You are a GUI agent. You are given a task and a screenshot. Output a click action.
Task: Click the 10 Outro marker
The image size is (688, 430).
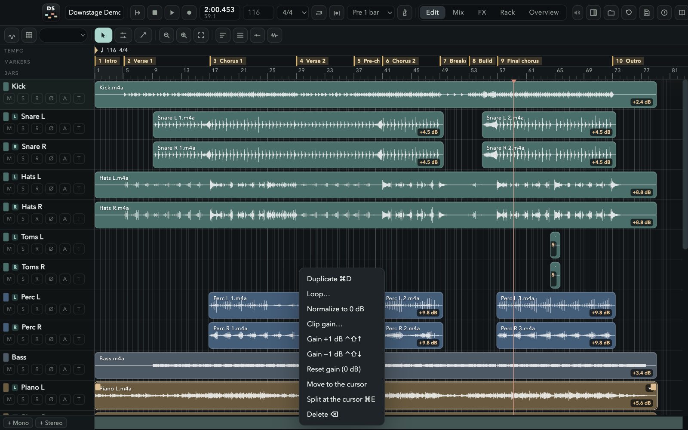[628, 61]
